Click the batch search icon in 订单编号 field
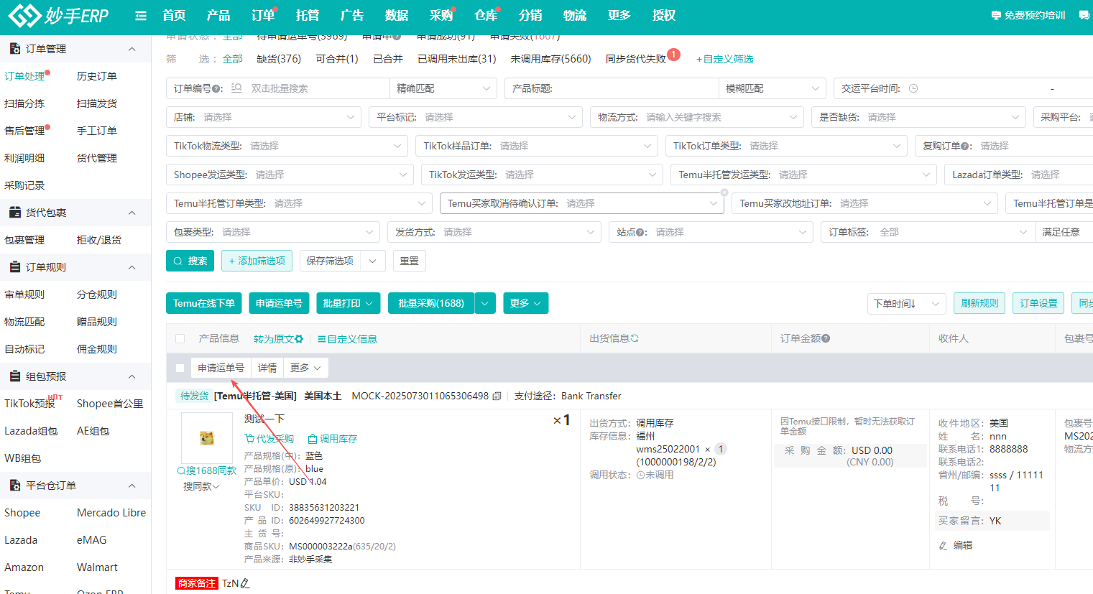The height and width of the screenshot is (594, 1093). 236,88
